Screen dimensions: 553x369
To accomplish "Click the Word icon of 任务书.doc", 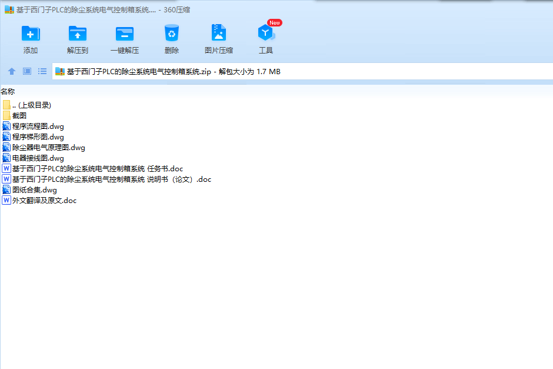I will [x=6, y=168].
